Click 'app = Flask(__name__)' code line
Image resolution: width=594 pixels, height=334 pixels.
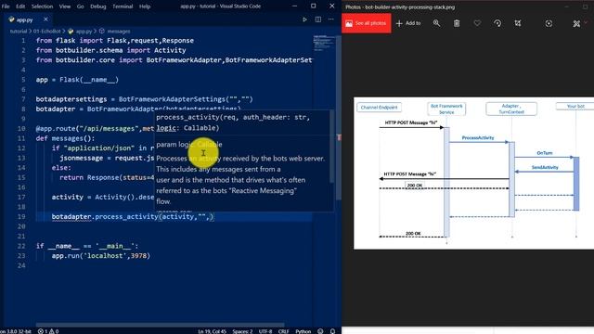click(77, 80)
